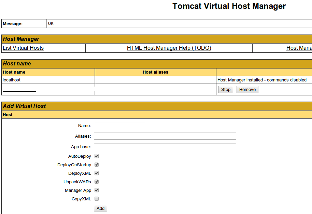This screenshot has height=214, width=312.
Task: Uncheck the Manager App checkbox
Action: tap(97, 190)
